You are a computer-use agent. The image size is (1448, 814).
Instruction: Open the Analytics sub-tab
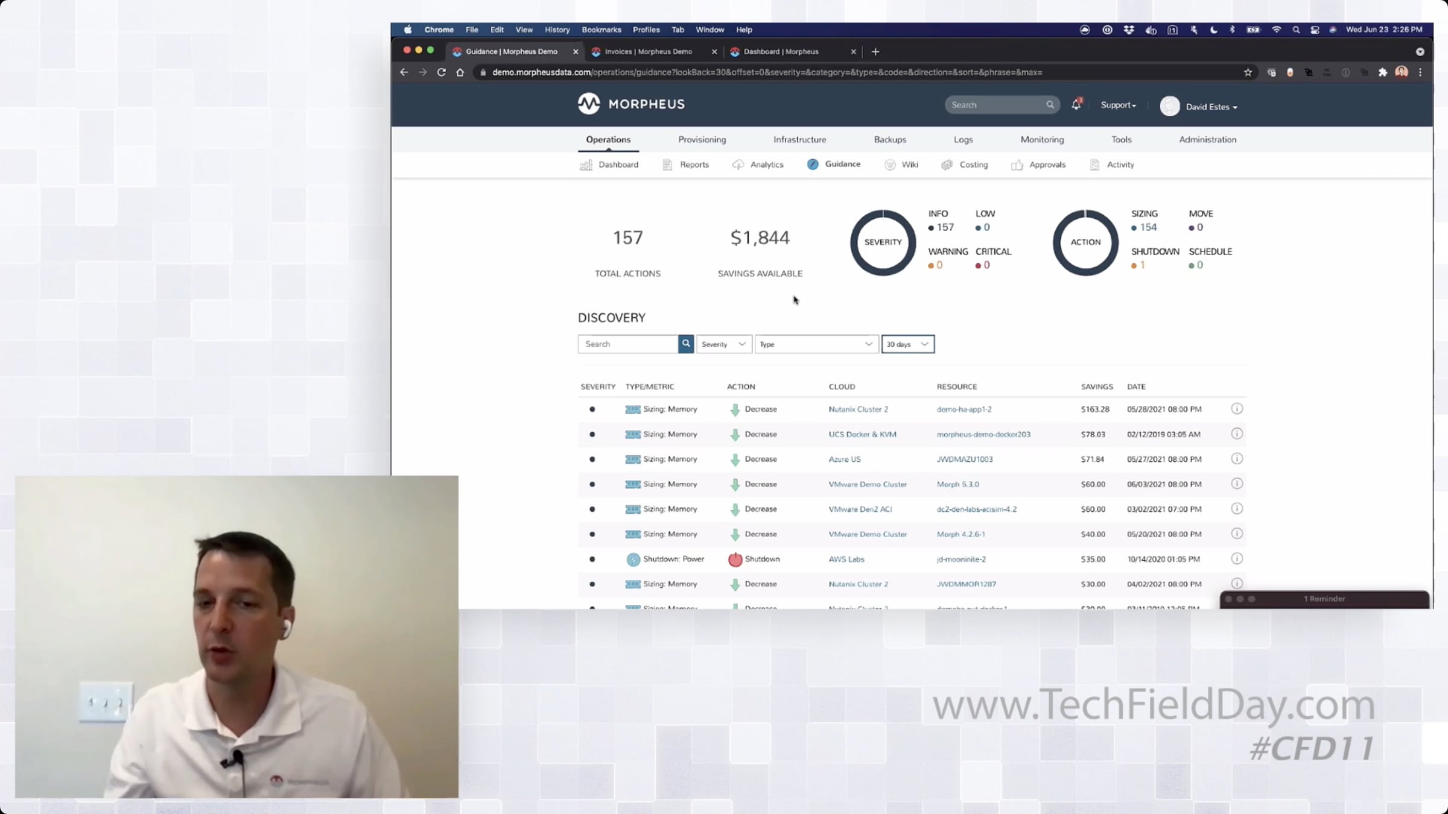pos(758,165)
